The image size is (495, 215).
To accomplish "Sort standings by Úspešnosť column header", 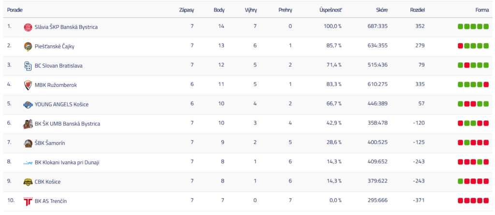I will (331, 10).
